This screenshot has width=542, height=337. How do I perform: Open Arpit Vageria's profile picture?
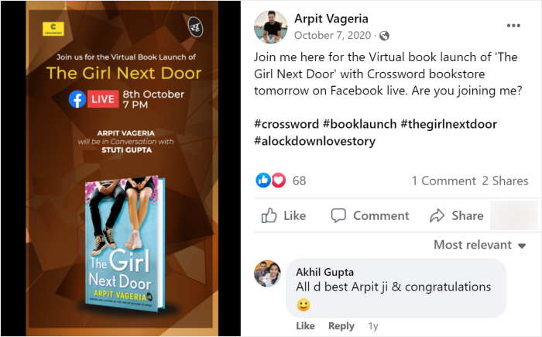(x=271, y=27)
